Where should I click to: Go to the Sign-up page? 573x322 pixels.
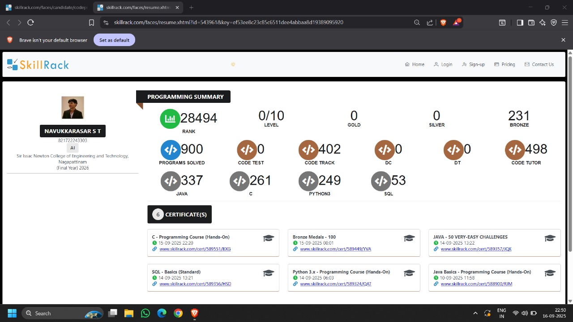click(x=473, y=64)
